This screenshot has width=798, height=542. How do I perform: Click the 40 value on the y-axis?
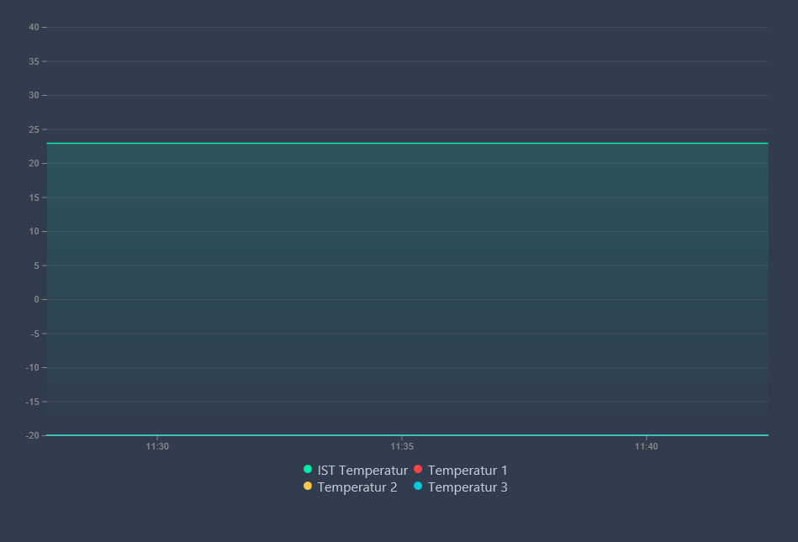(x=34, y=27)
